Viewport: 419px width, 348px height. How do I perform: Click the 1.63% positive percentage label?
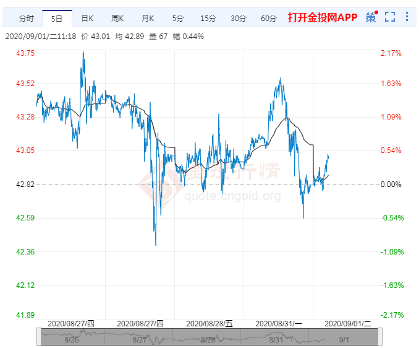tap(391, 84)
